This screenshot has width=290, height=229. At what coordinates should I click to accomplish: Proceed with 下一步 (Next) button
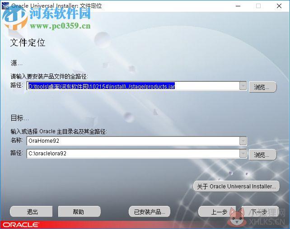point(260,211)
